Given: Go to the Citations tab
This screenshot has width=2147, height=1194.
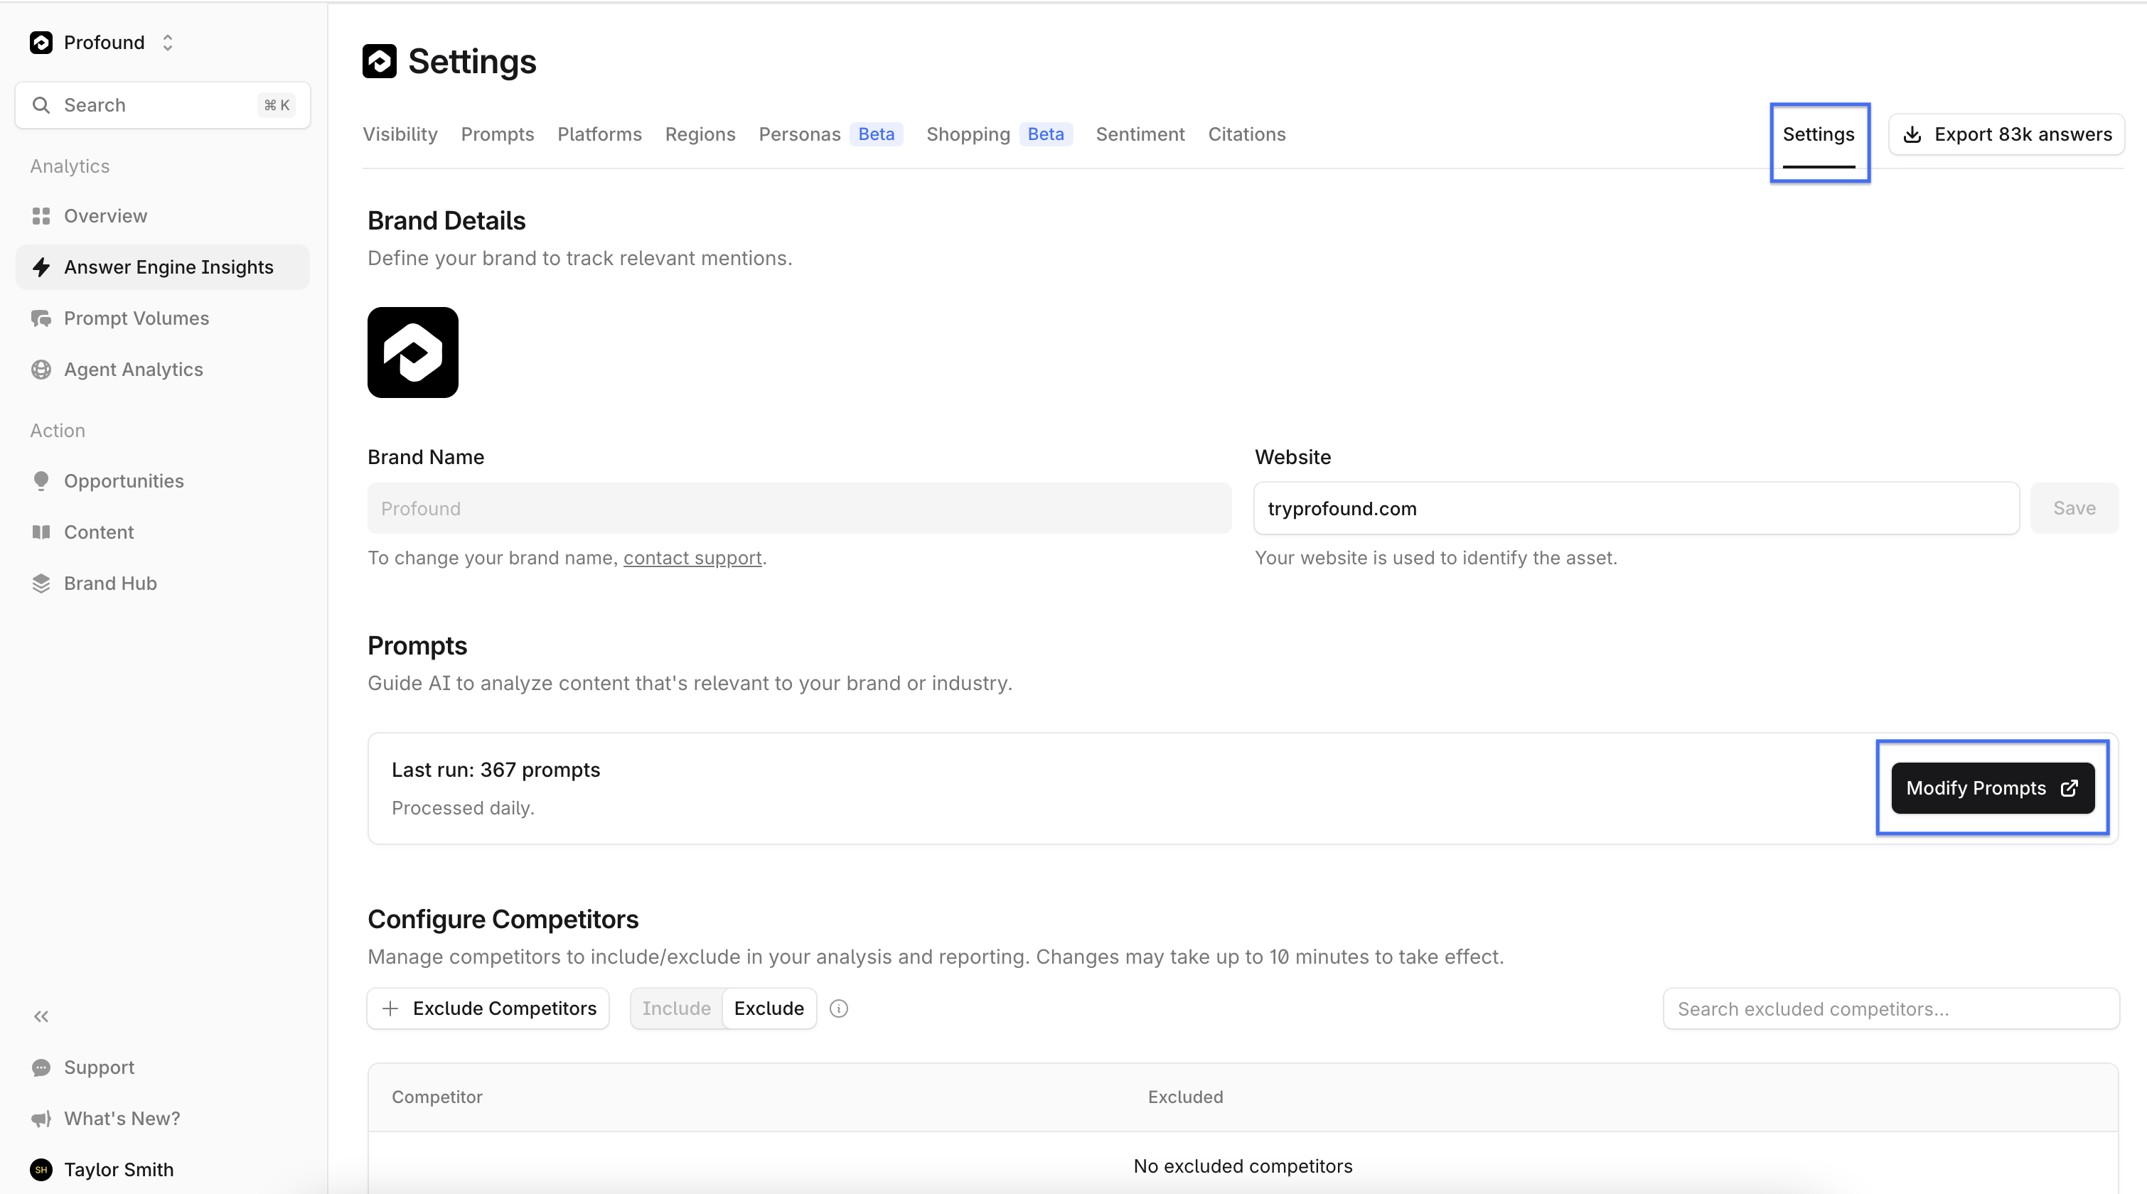Looking at the screenshot, I should pyautogui.click(x=1246, y=134).
